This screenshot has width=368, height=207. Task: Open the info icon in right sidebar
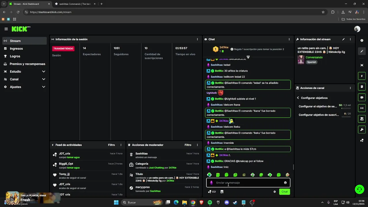point(362,41)
